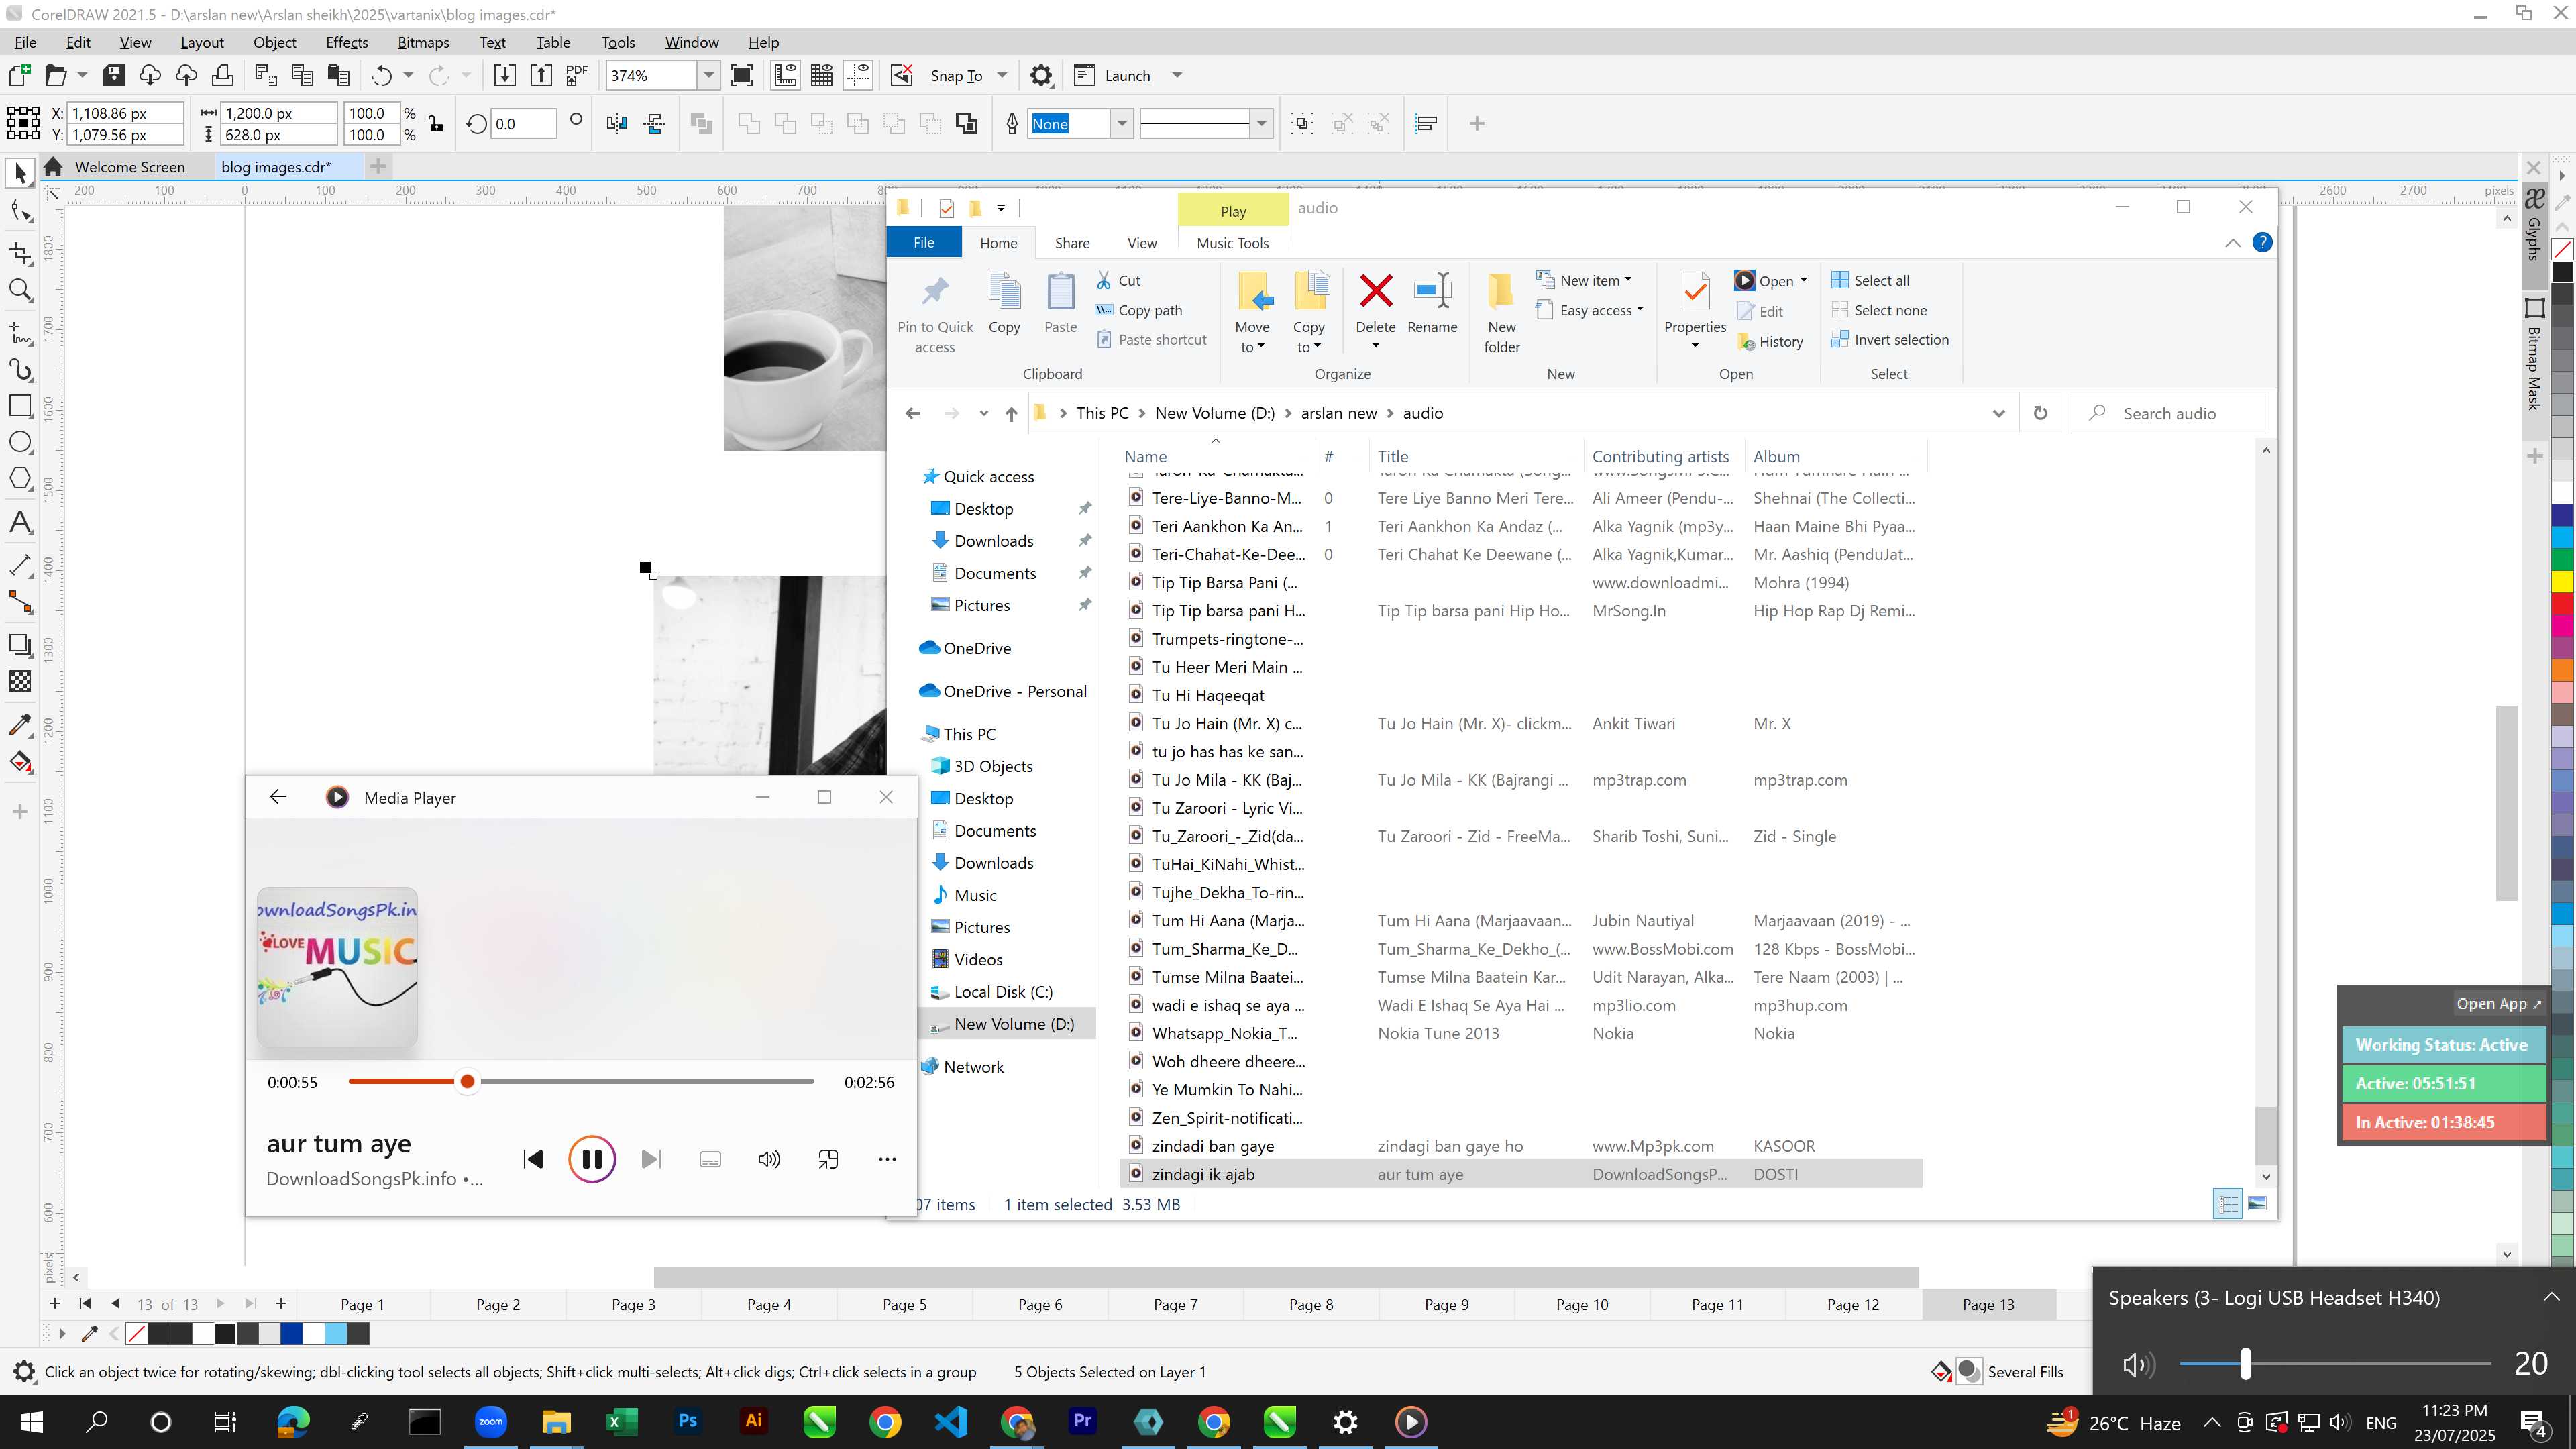This screenshot has width=2576, height=1449.
Task: Select the Crop tool in toolbox
Action: pos(20,253)
